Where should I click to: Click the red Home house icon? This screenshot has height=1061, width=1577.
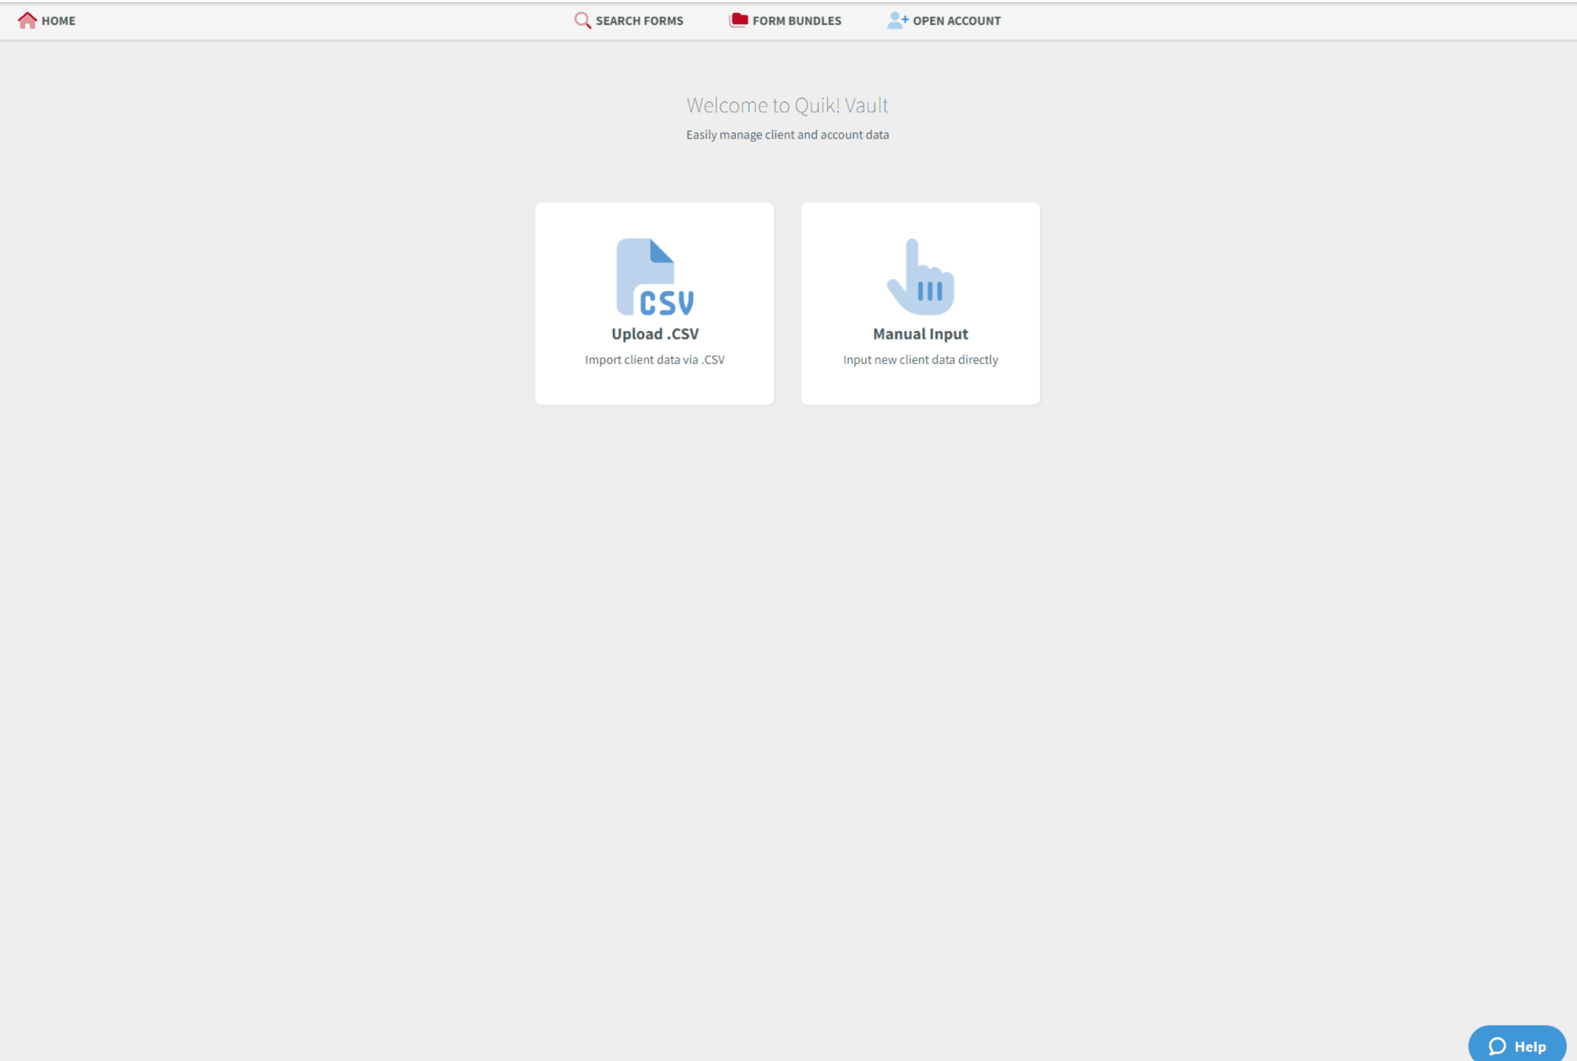click(x=27, y=20)
